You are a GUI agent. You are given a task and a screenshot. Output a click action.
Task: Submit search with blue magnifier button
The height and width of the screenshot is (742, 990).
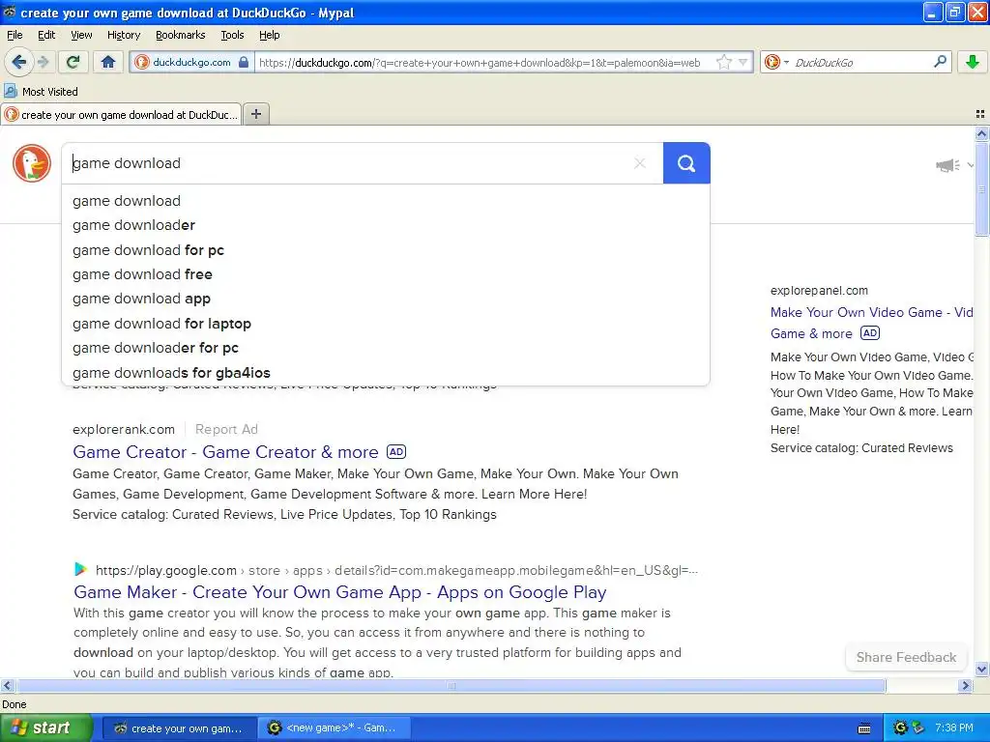click(686, 163)
